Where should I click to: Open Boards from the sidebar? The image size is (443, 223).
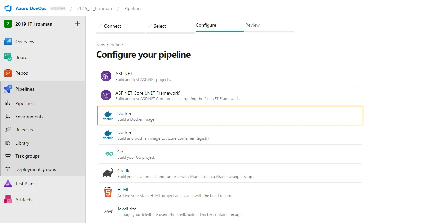(x=22, y=57)
